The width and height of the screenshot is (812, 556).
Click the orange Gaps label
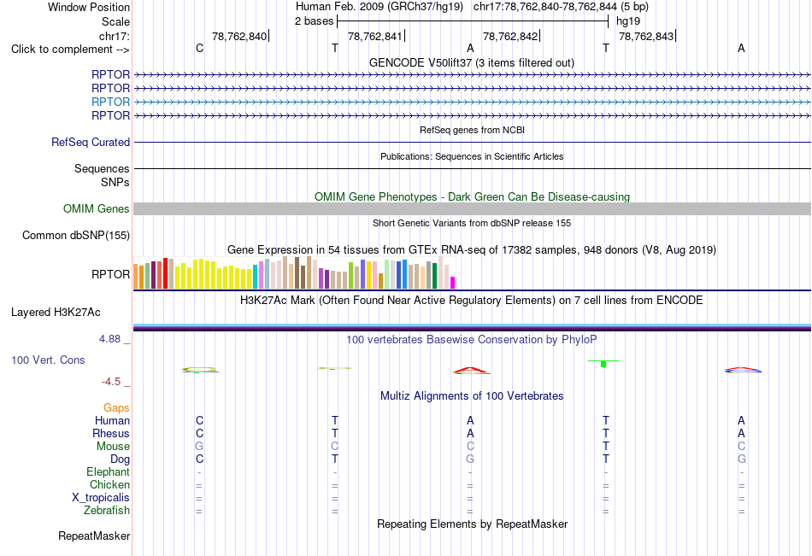click(x=116, y=408)
